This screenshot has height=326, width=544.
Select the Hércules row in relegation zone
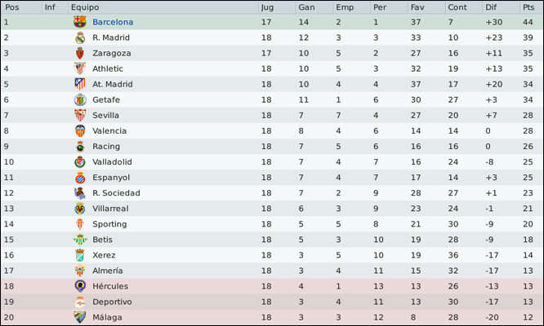click(272, 286)
